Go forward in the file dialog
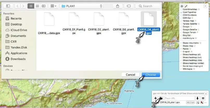This screenshot has width=210, height=108. 23,6
